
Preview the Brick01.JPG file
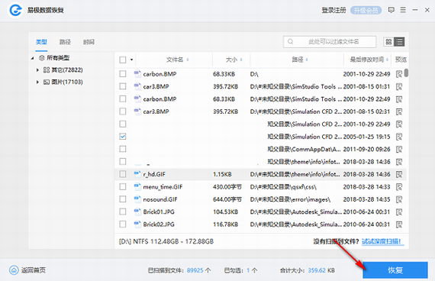[399, 212]
